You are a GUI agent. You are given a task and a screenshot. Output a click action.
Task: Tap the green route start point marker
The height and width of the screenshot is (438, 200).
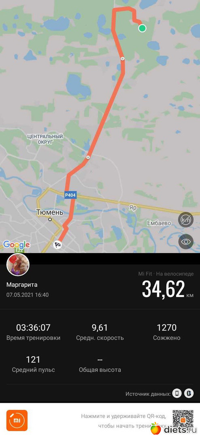(x=142, y=28)
